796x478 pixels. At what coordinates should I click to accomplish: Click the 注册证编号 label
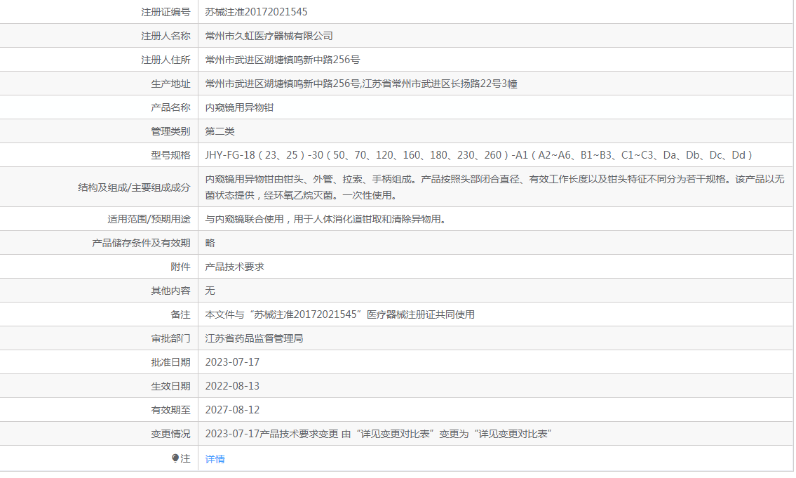tap(166, 12)
